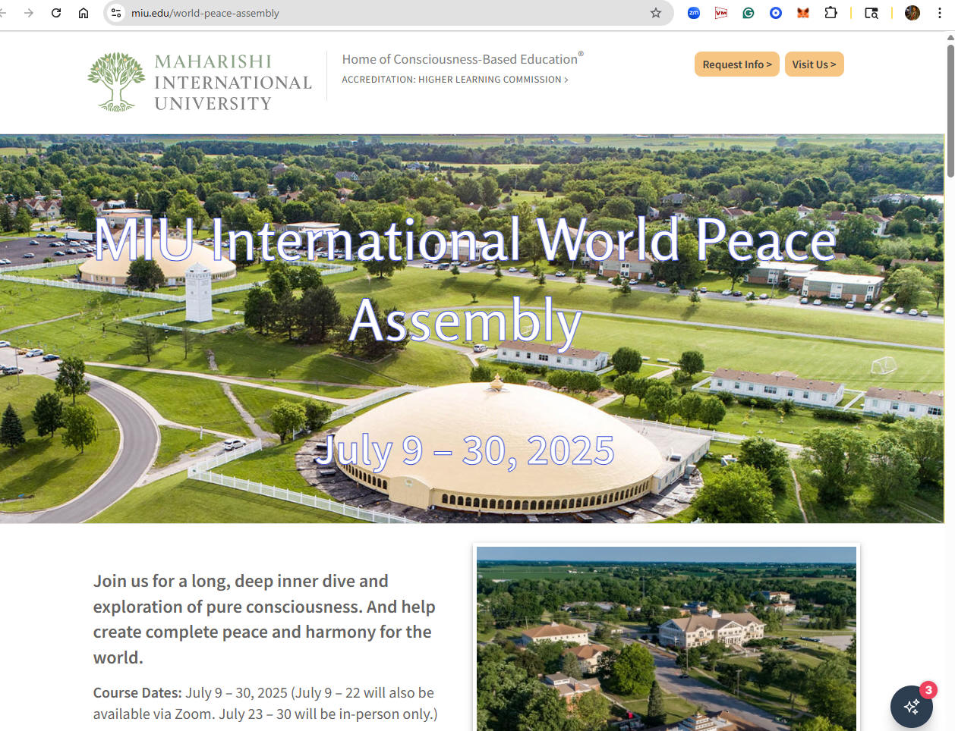Click the address bar URL field
The image size is (955, 731).
pyautogui.click(x=380, y=13)
